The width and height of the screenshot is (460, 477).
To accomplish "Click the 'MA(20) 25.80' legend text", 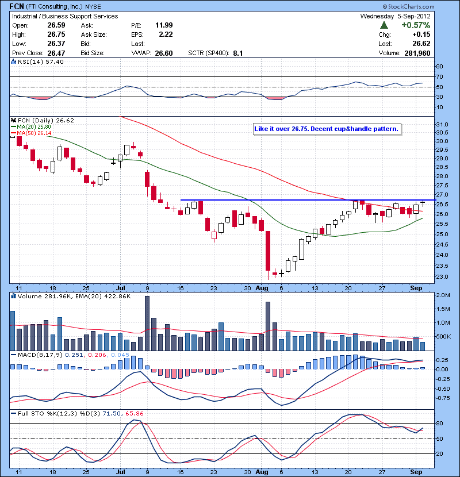I will coord(34,126).
